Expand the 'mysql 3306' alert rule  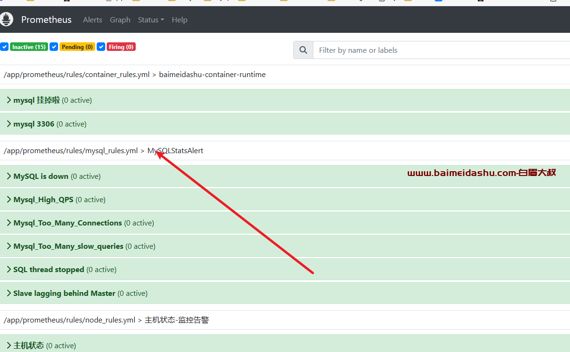(x=285, y=124)
